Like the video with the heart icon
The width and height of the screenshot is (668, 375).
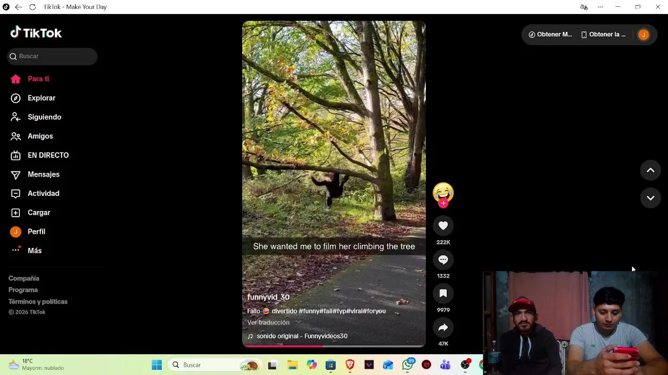pyautogui.click(x=443, y=226)
